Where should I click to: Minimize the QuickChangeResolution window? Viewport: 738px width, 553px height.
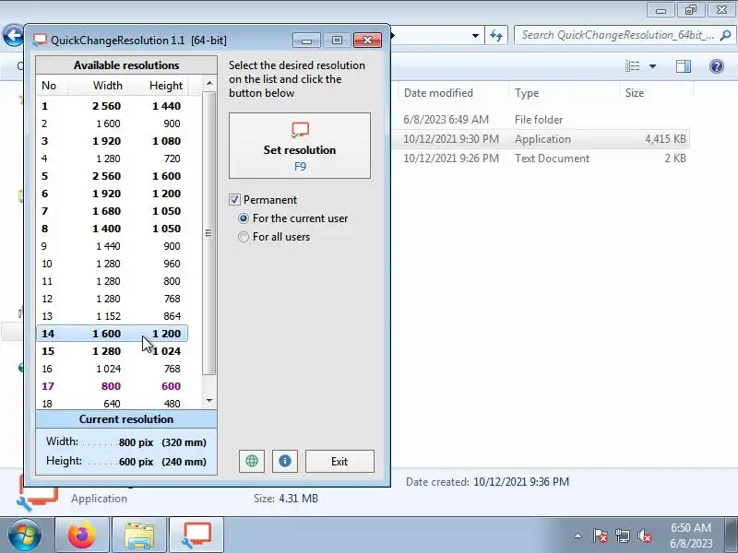[x=306, y=41]
